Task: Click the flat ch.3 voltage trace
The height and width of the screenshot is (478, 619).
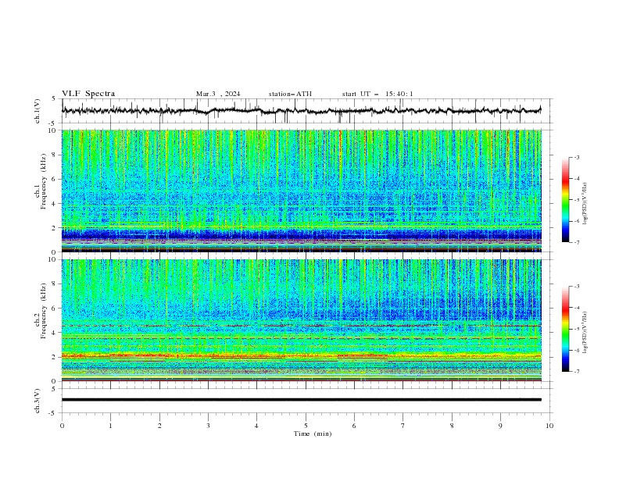Action: [302, 400]
